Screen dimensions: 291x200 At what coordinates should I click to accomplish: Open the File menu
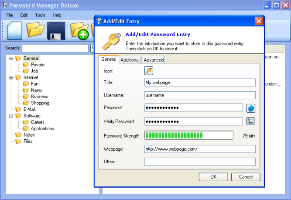10,15
